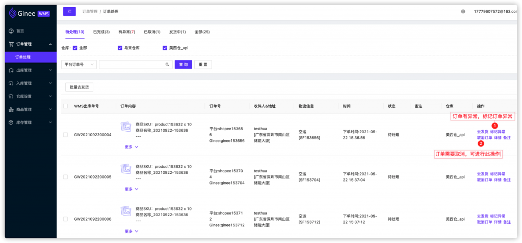The image size is (522, 243).
Task: Uncheck the 马来仓库 checkbox
Action: 120,48
